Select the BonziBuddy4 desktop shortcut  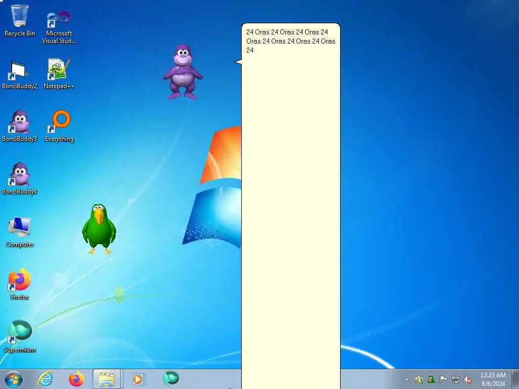pos(20,179)
